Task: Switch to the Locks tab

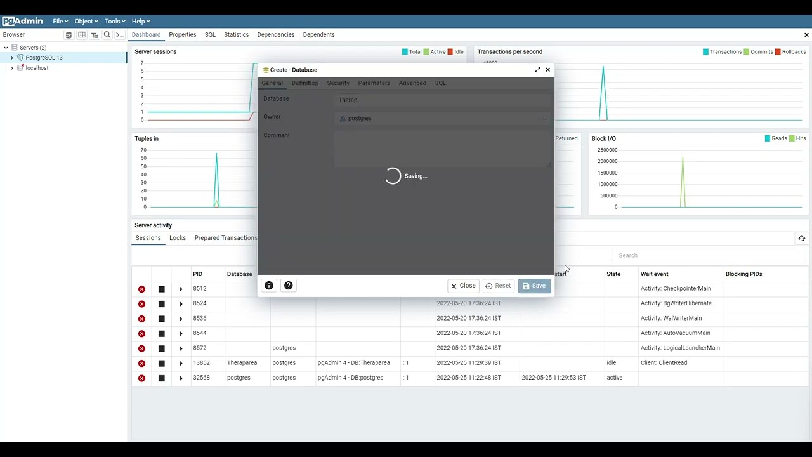Action: [178, 238]
